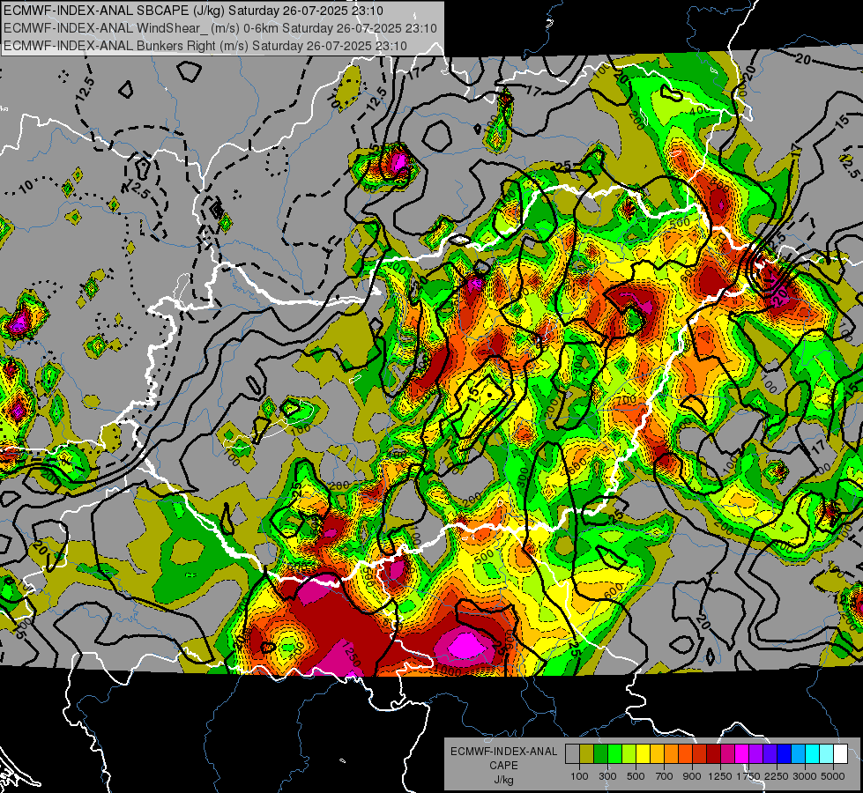
Task: Click the 500 legend value
Action: pos(636,776)
